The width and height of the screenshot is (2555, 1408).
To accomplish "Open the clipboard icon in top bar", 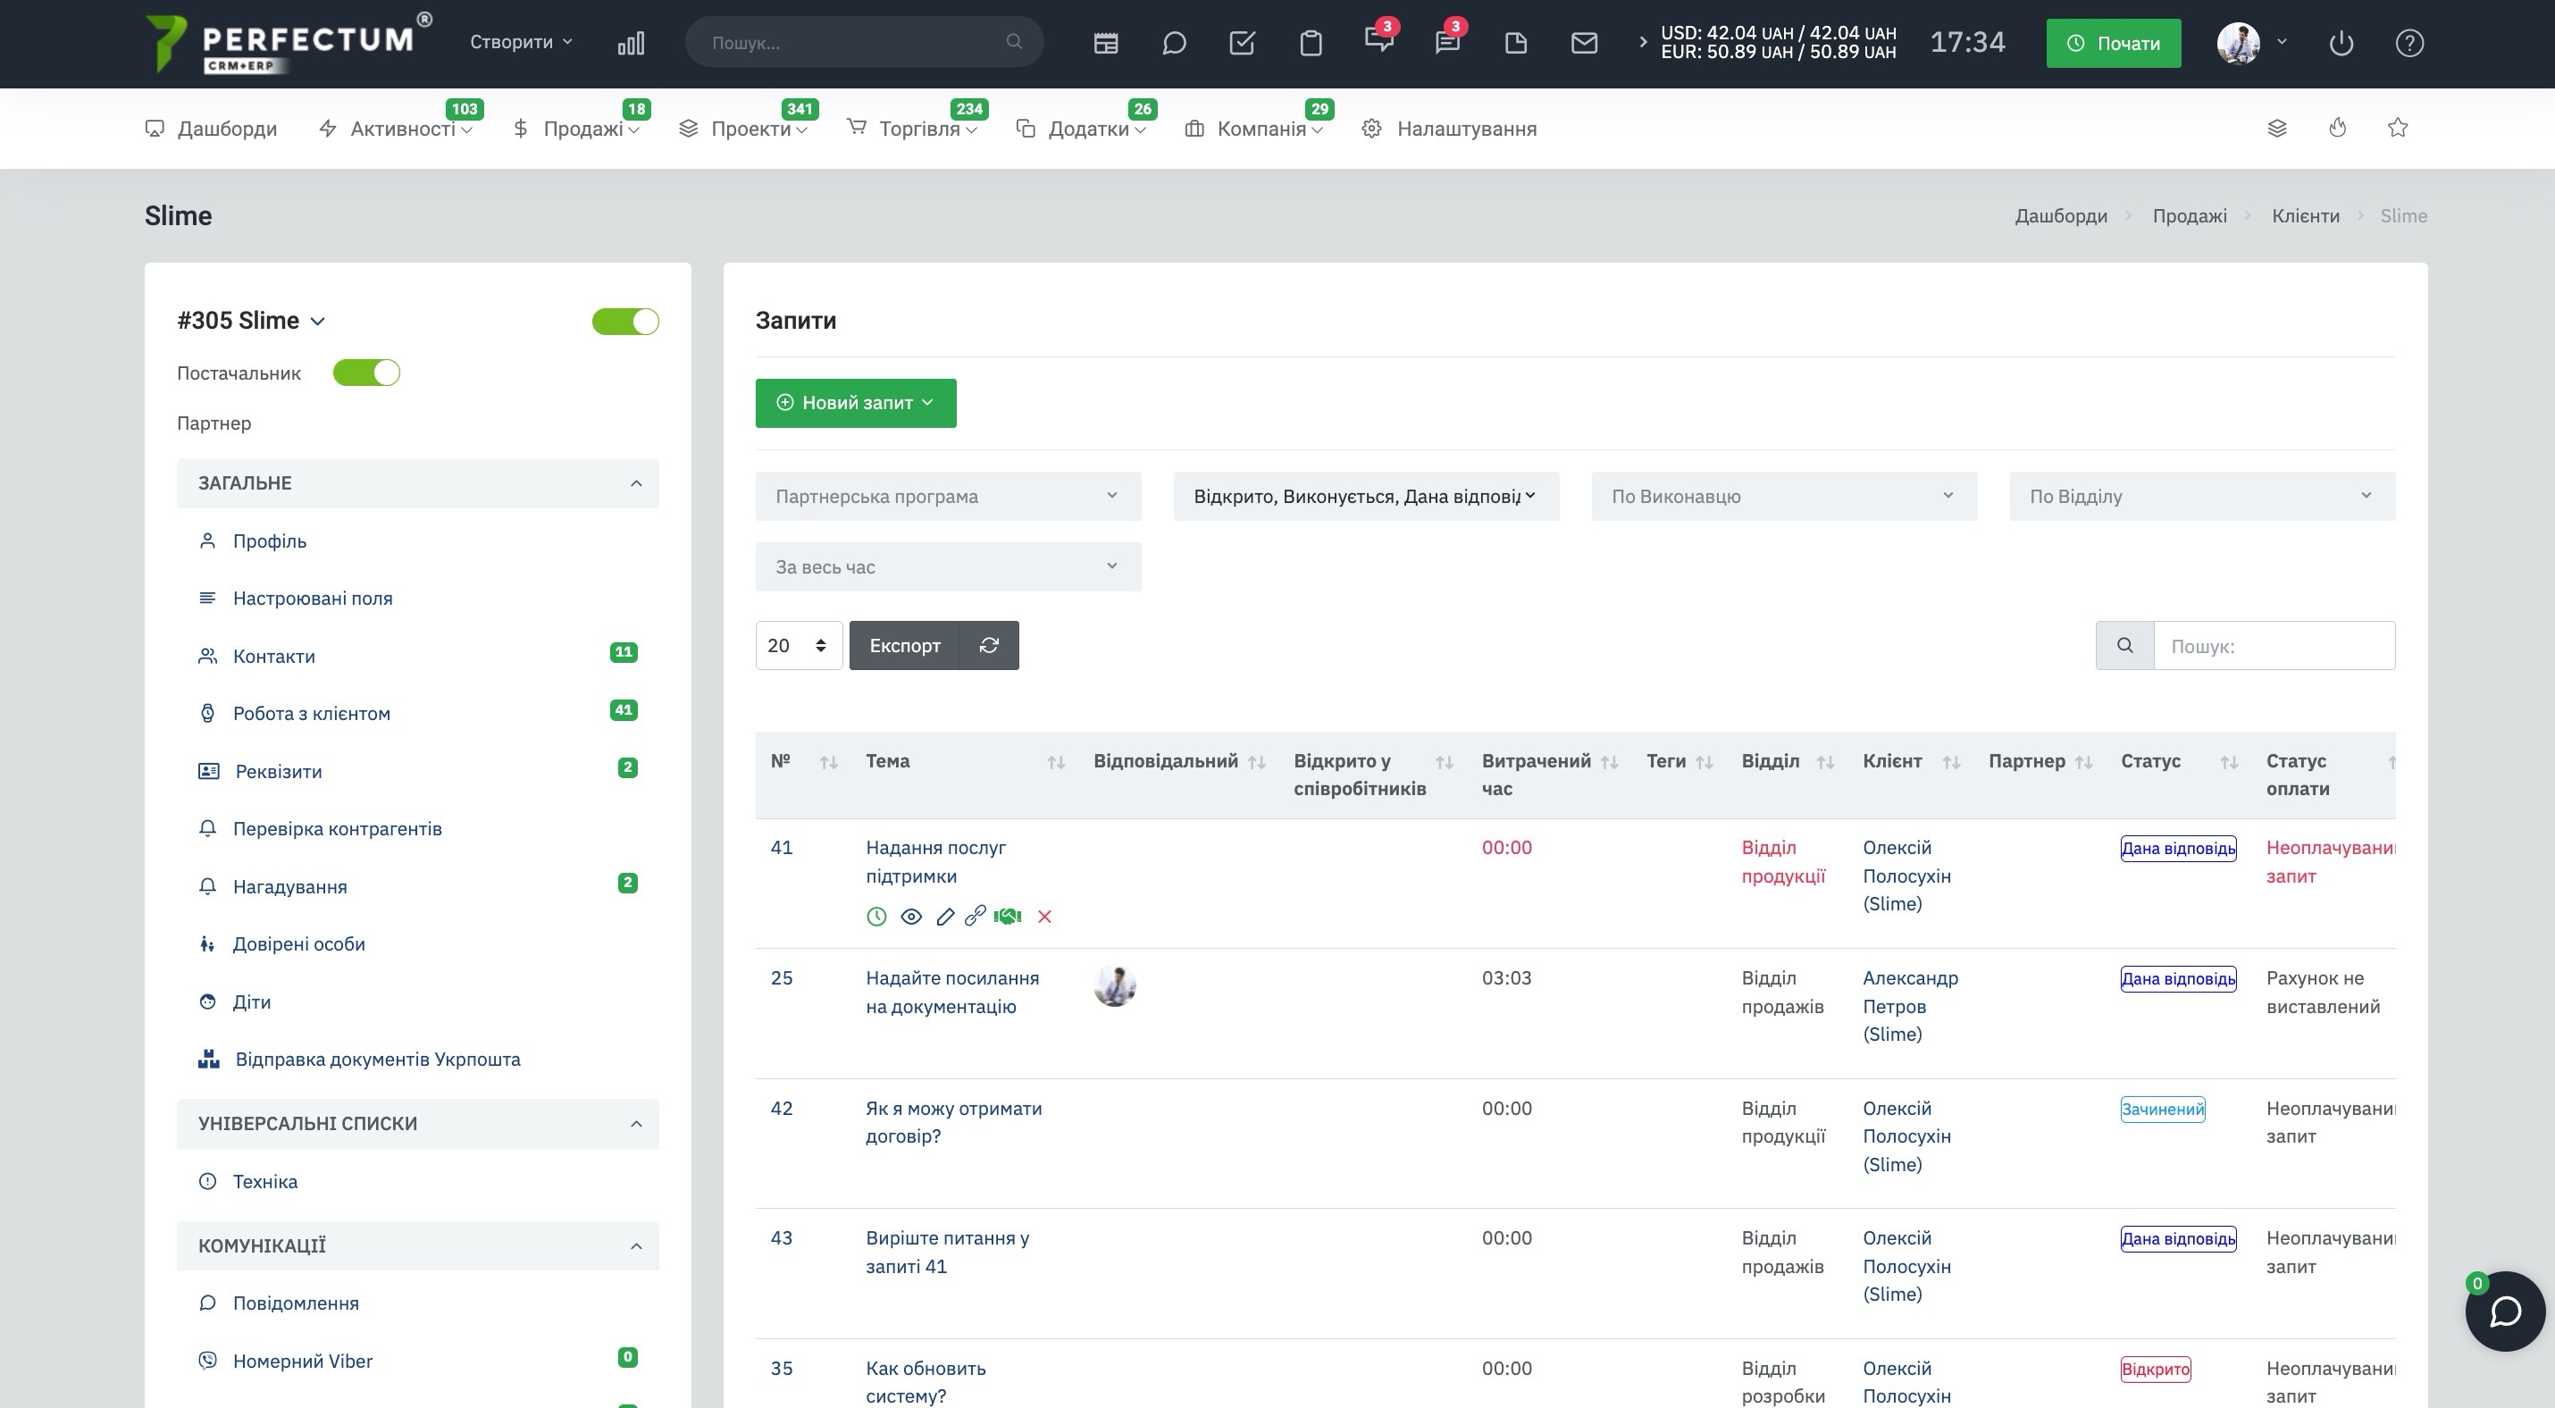I will 1311,43.
